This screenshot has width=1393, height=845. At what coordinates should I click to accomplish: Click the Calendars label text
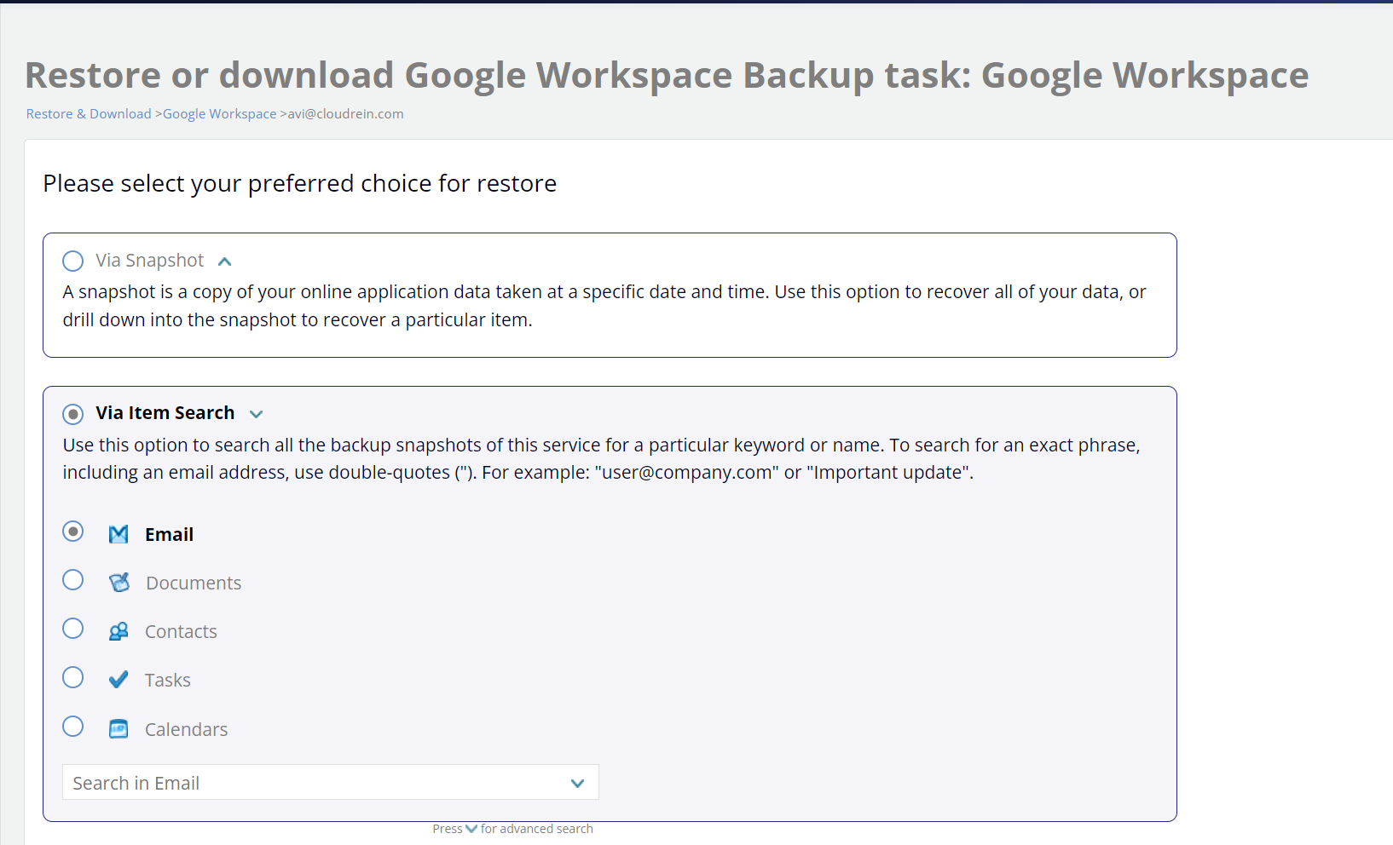[x=186, y=730]
